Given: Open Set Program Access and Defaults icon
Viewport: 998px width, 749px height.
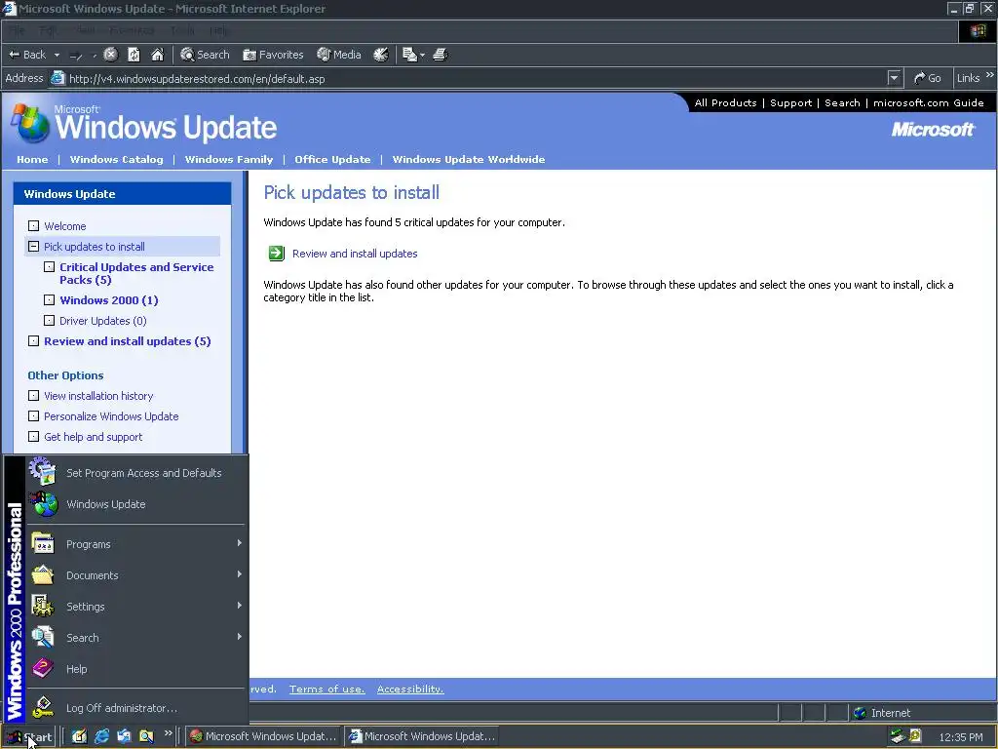Looking at the screenshot, I should click(x=43, y=471).
